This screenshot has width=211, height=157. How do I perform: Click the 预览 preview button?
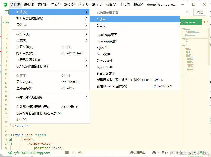199,12
